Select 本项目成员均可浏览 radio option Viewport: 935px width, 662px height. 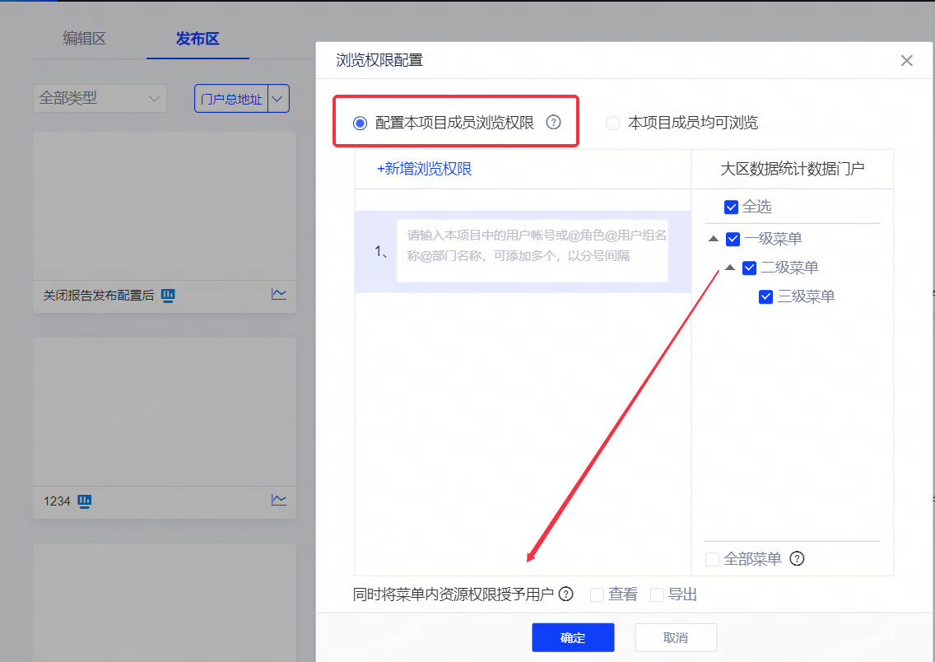click(x=612, y=124)
